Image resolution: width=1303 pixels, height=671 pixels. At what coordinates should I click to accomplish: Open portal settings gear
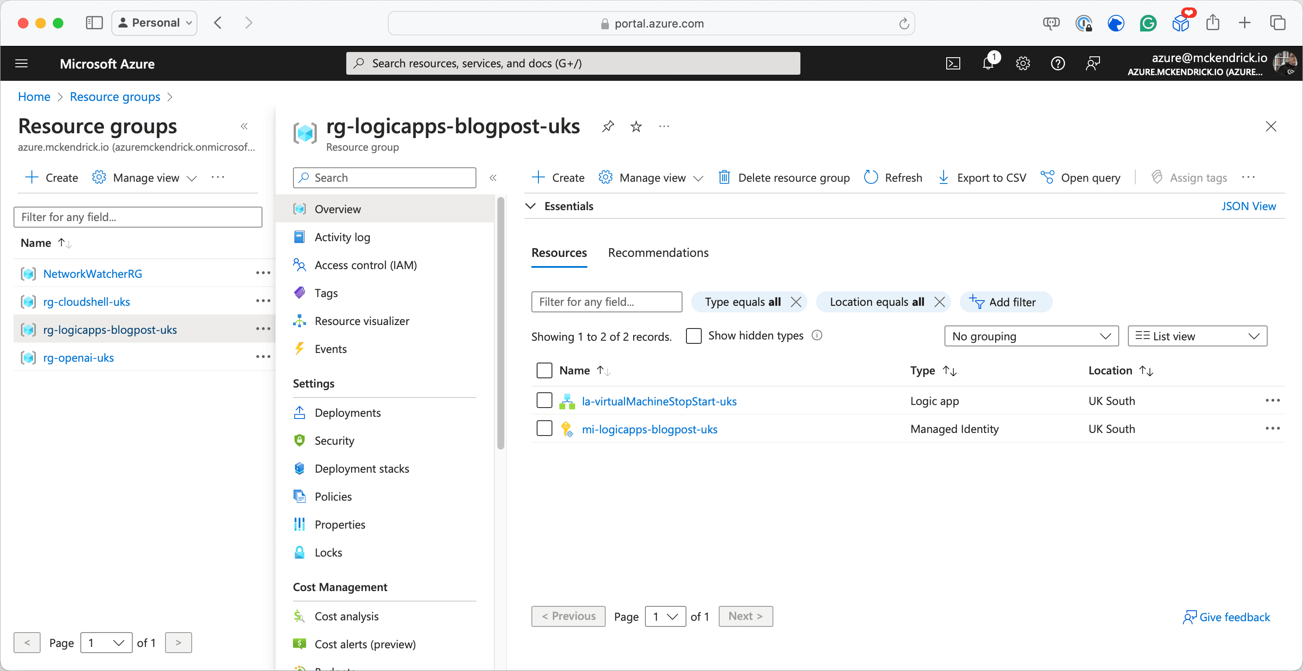coord(1023,63)
